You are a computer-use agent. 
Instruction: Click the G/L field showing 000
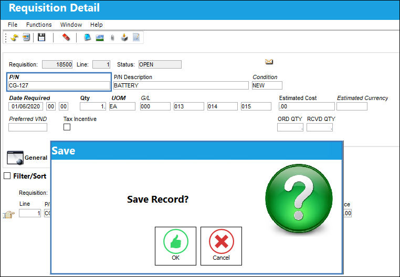click(x=155, y=106)
